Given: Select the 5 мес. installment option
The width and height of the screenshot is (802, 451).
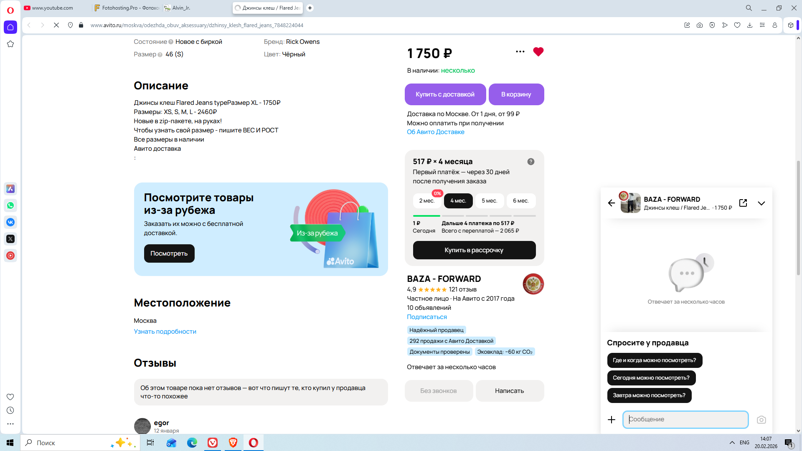Looking at the screenshot, I should pyautogui.click(x=489, y=201).
